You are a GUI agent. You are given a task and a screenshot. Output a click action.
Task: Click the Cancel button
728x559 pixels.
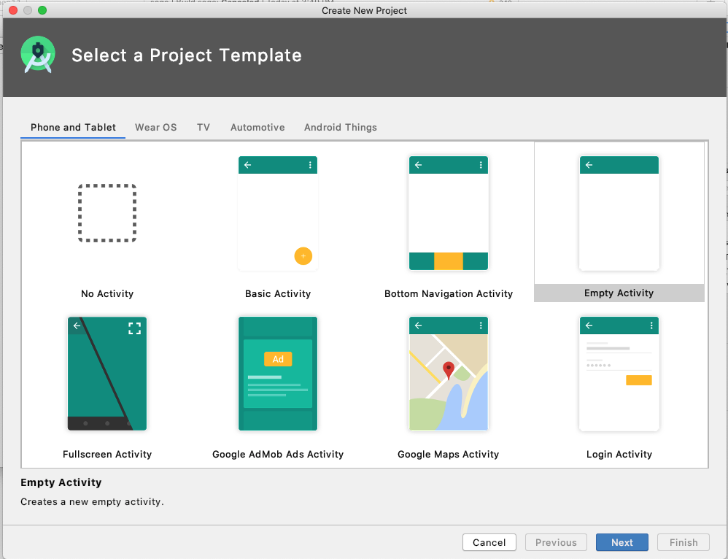(489, 542)
